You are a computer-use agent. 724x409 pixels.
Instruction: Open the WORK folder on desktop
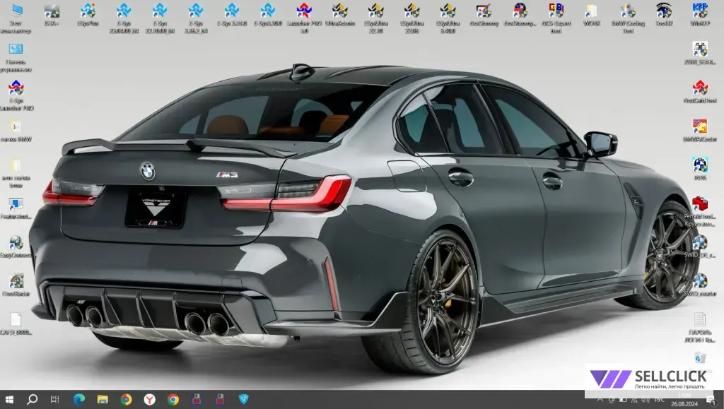tap(592, 14)
